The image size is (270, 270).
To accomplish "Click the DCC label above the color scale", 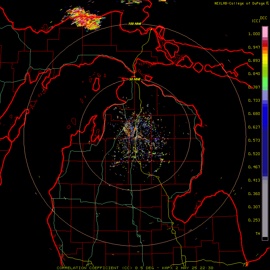I will [264, 18].
